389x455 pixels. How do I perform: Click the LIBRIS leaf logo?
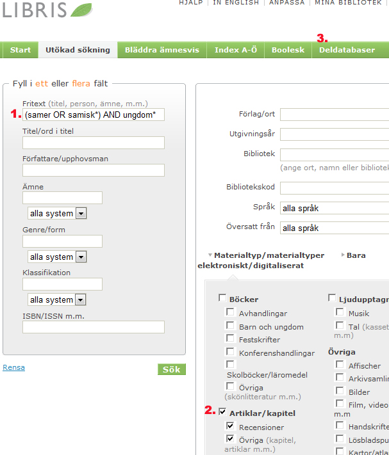(x=47, y=10)
